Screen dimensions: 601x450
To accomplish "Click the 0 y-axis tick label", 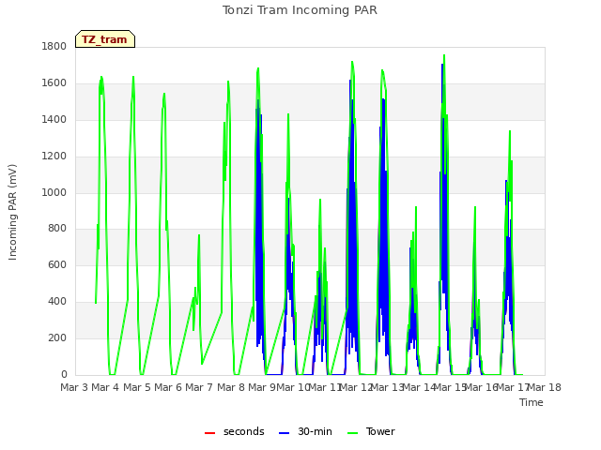I will click(x=64, y=374).
